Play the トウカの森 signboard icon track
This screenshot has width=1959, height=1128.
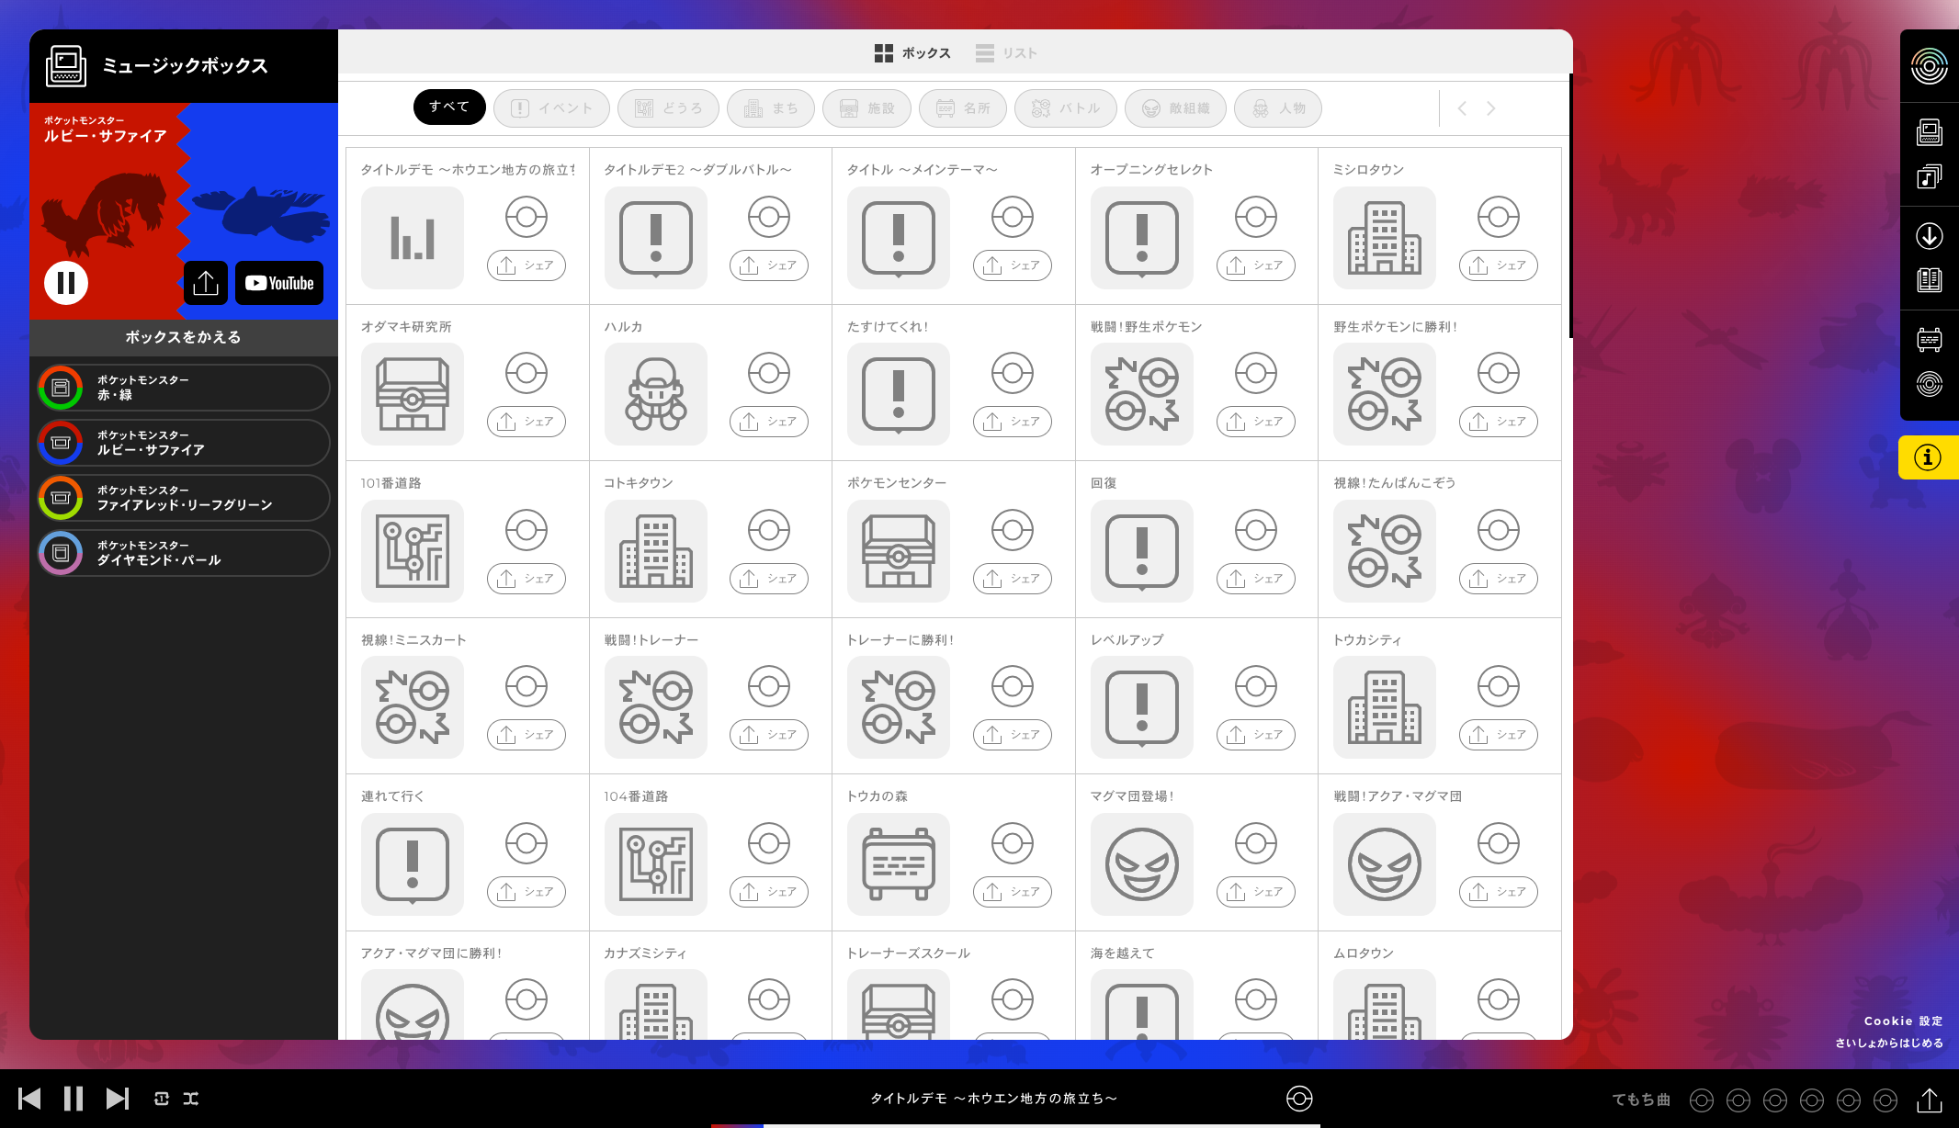[x=898, y=864]
